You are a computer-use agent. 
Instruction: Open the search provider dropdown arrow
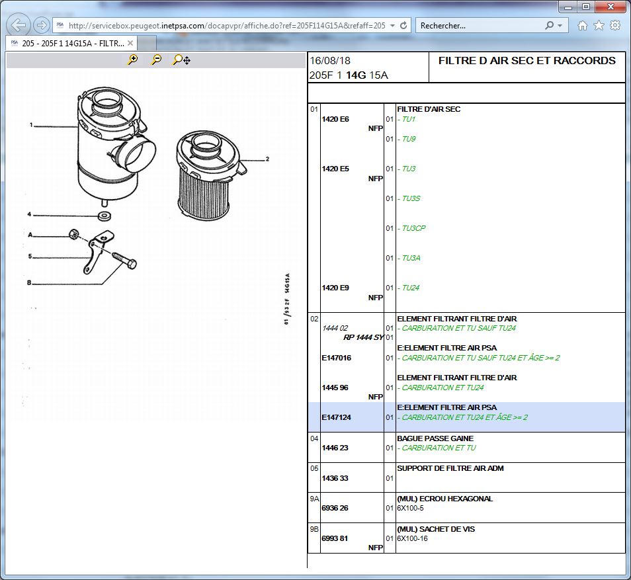pos(560,26)
